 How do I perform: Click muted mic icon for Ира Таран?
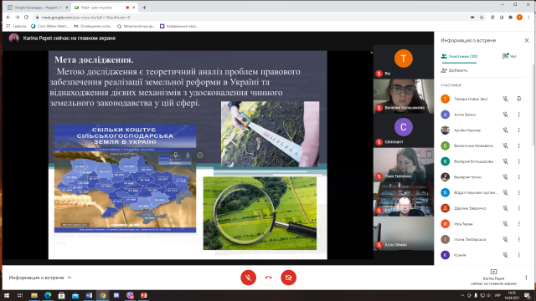(505, 224)
